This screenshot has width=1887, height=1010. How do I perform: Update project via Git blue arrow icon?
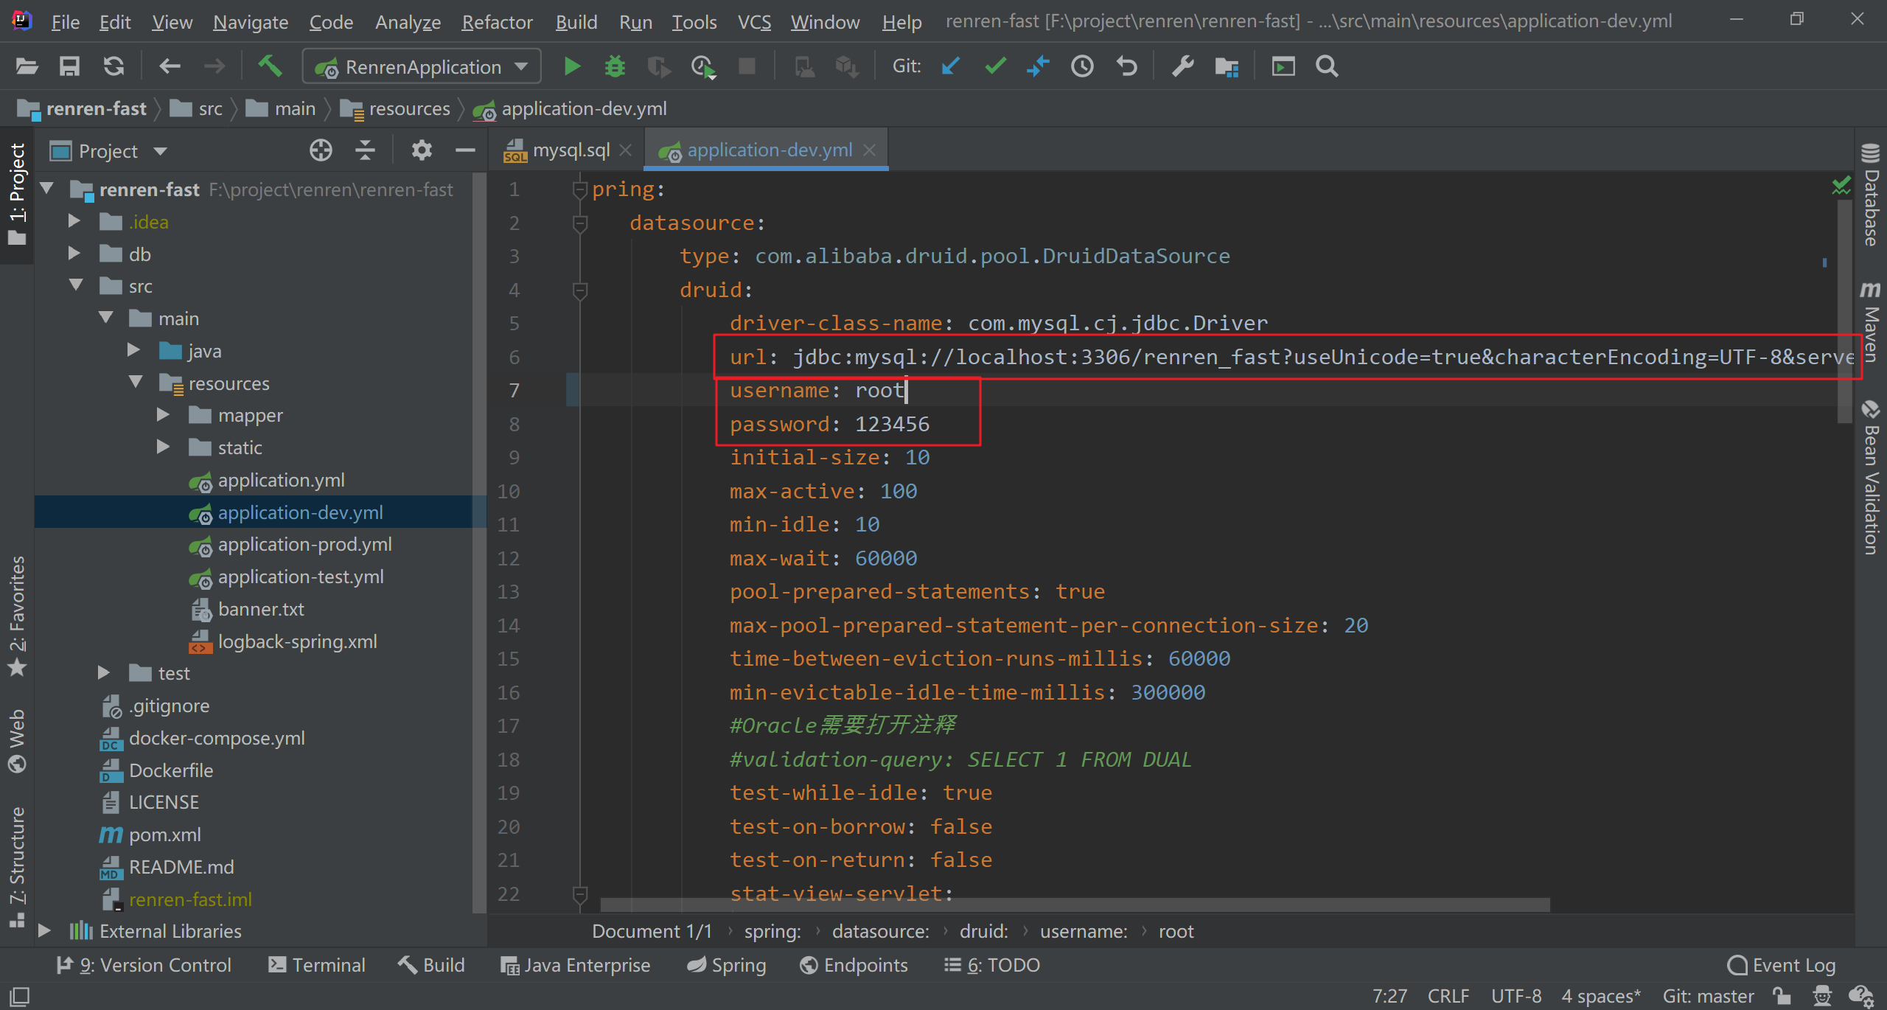coord(951,67)
